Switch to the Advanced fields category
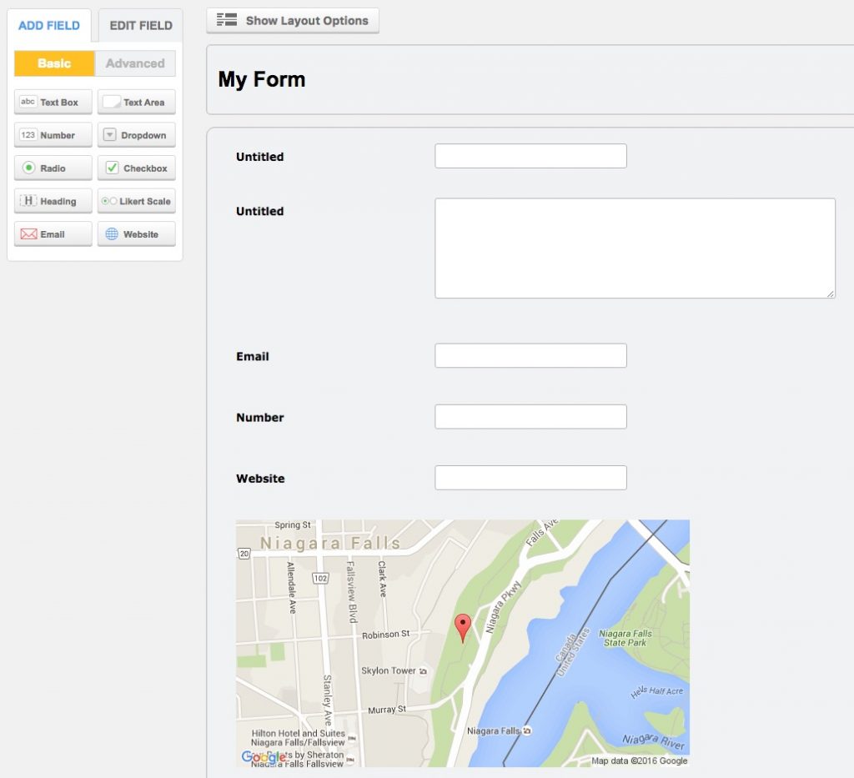 click(136, 63)
